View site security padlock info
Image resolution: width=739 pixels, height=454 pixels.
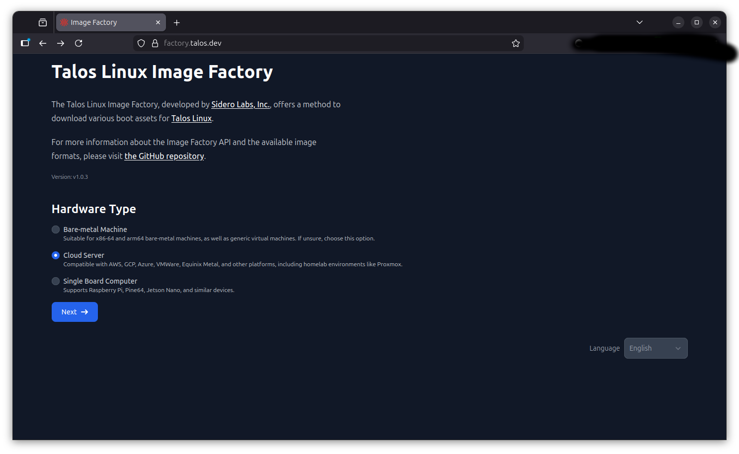[155, 43]
